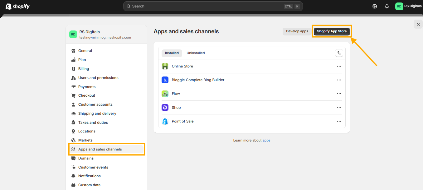This screenshot has height=190, width=423.
Task: Click the Locations pin icon
Action: point(73,131)
